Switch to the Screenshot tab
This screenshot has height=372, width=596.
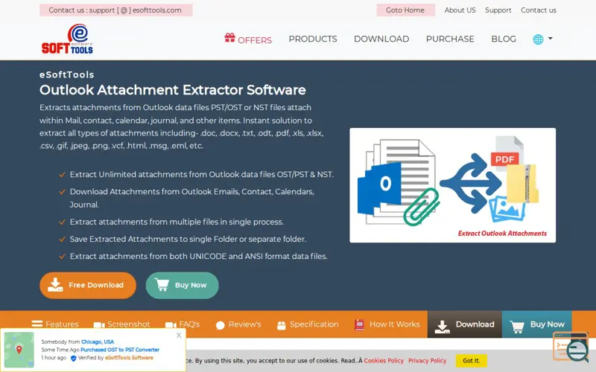pos(121,324)
